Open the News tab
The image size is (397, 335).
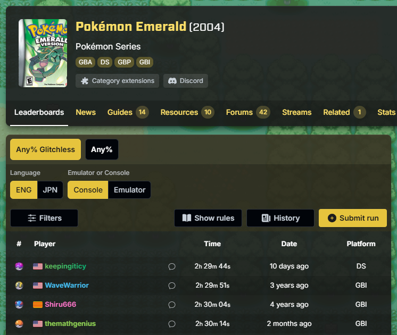click(x=86, y=112)
